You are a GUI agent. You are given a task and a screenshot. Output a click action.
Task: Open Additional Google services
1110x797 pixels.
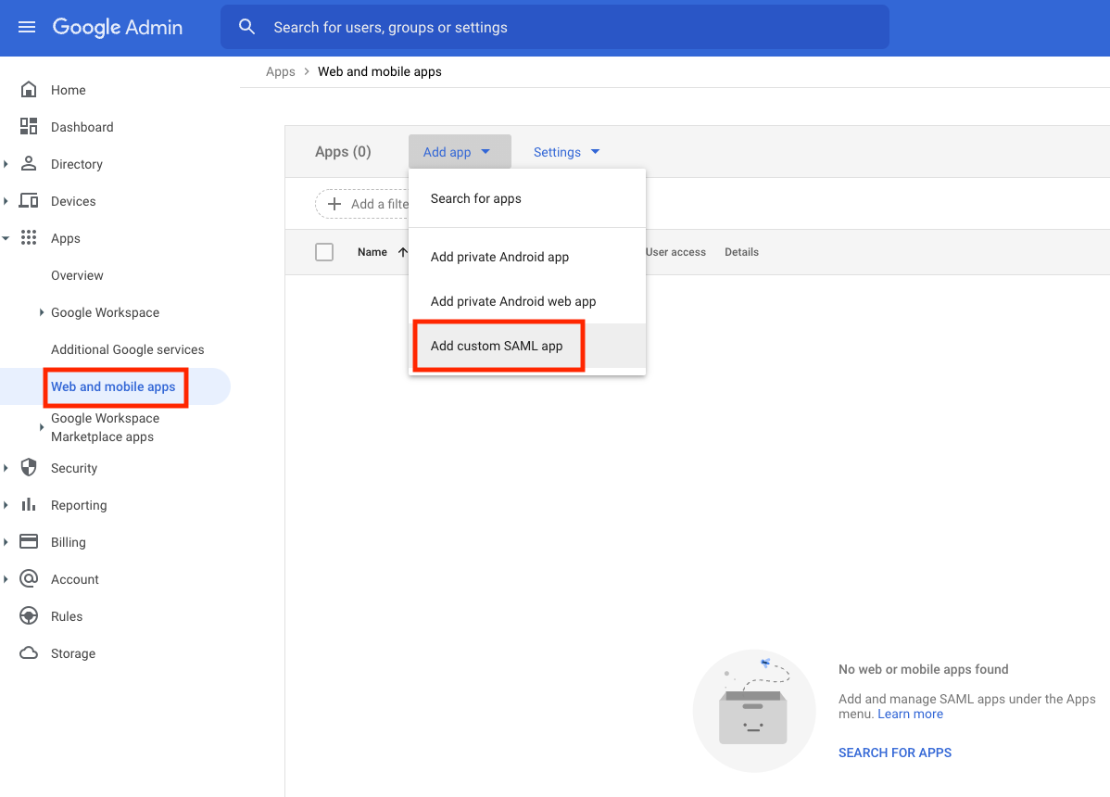(x=128, y=349)
